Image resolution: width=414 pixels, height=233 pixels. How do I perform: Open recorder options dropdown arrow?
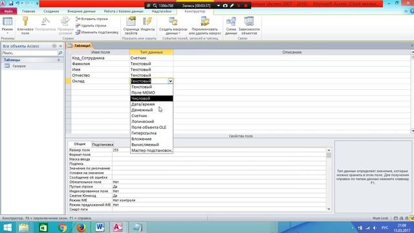[x=219, y=5]
